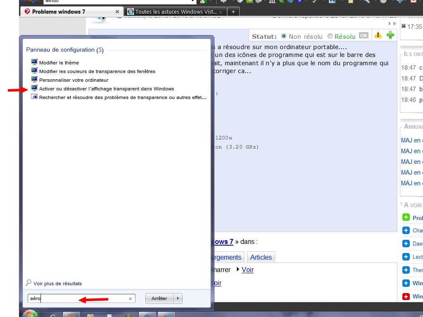The image size is (423, 317).
Task: Click the ows 7 link before dans
Action: [x=224, y=241]
